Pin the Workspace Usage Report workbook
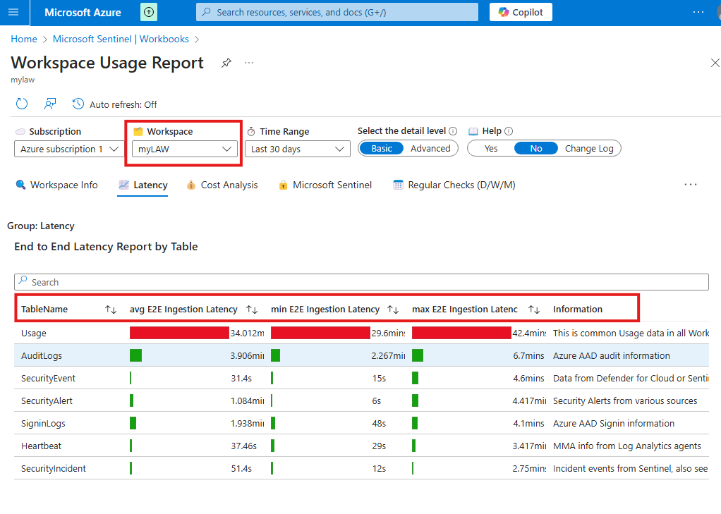 tap(226, 63)
